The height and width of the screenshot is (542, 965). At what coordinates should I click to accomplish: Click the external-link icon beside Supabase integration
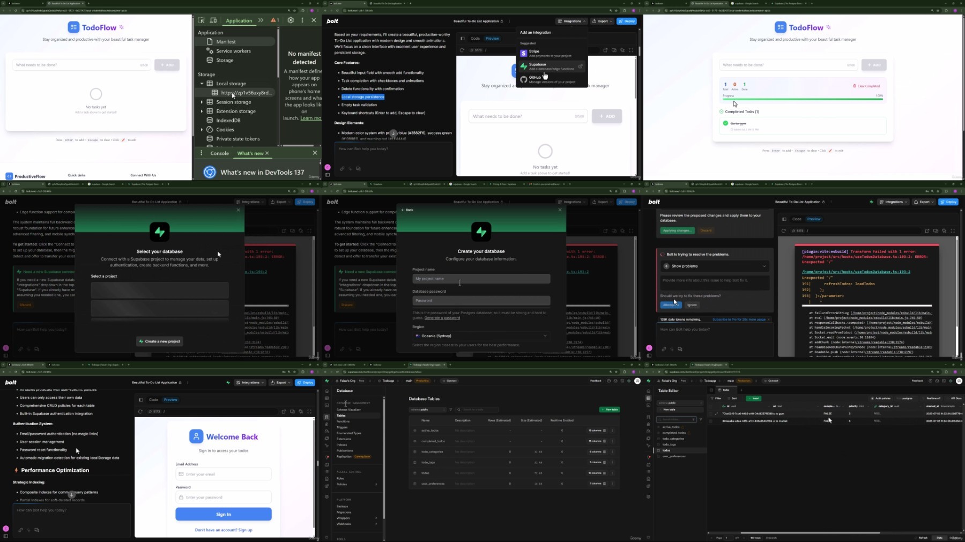click(x=580, y=66)
